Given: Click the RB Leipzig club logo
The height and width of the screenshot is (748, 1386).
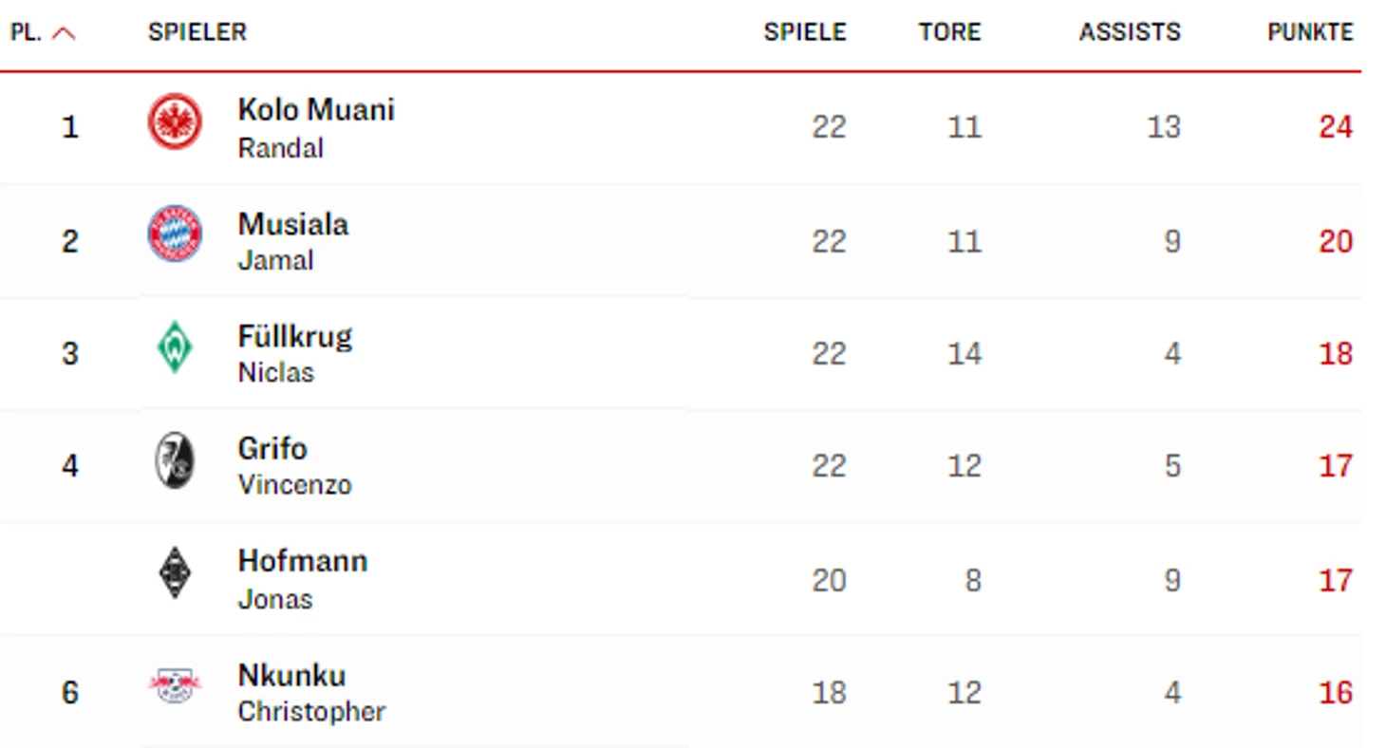Looking at the screenshot, I should pos(175,686).
